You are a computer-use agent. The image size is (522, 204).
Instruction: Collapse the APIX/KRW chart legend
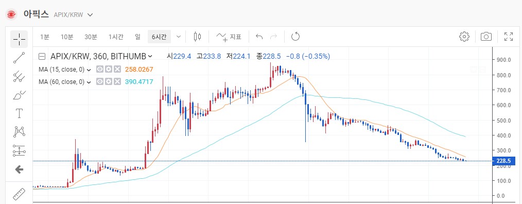(x=42, y=56)
